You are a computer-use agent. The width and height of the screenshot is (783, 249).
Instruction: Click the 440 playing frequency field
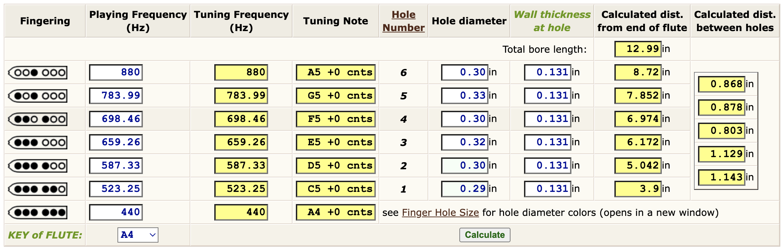click(116, 212)
